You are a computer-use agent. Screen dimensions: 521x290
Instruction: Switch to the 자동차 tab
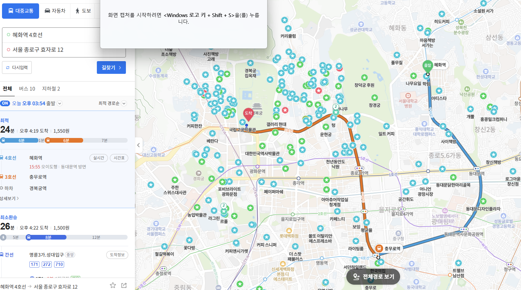coord(55,11)
